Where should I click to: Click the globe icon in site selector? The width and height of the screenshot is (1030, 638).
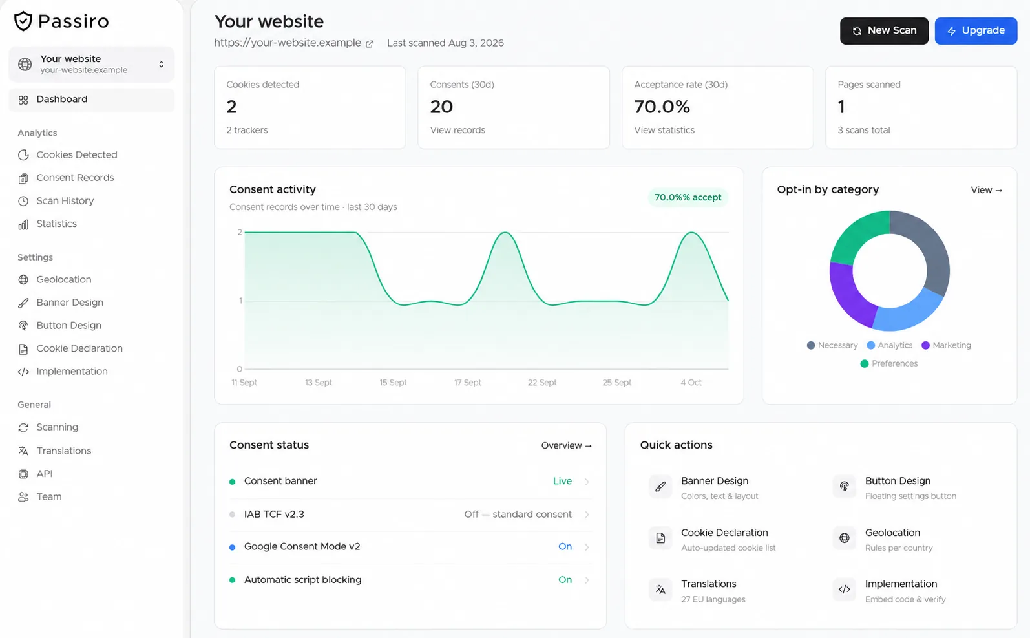(25, 64)
